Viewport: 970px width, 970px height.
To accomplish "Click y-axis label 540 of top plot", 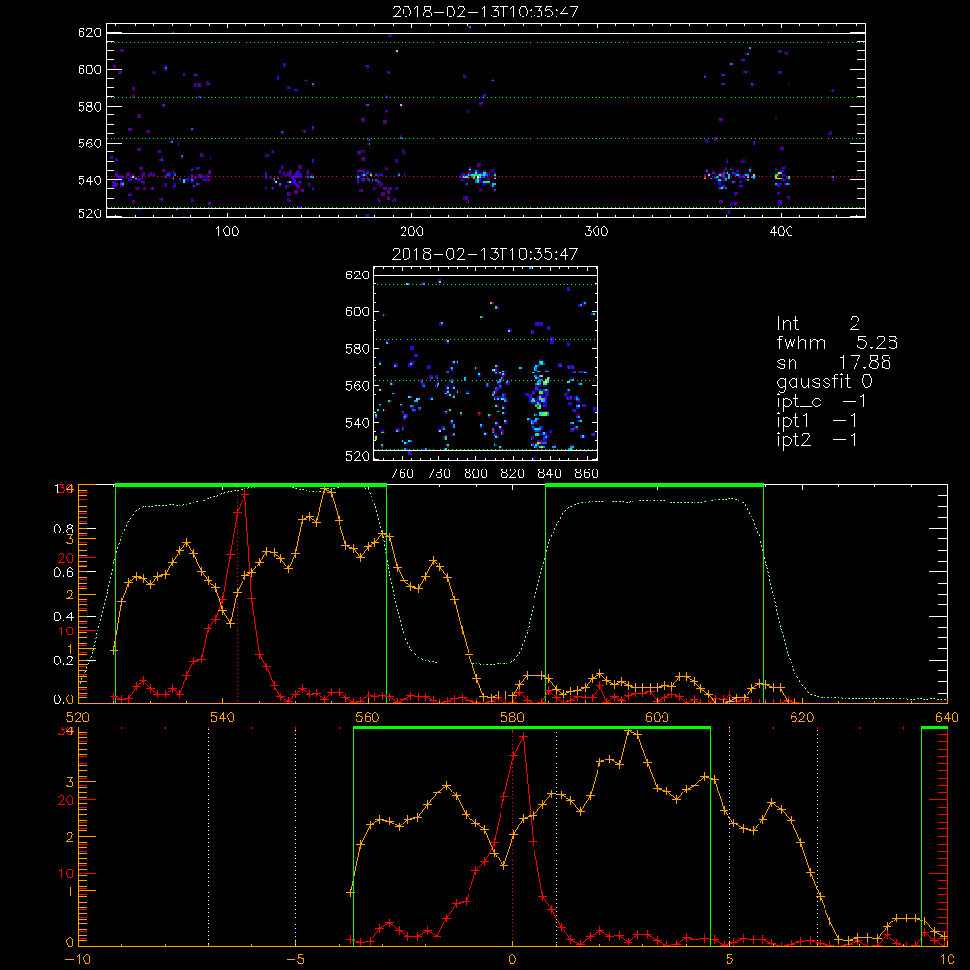I will (89, 180).
